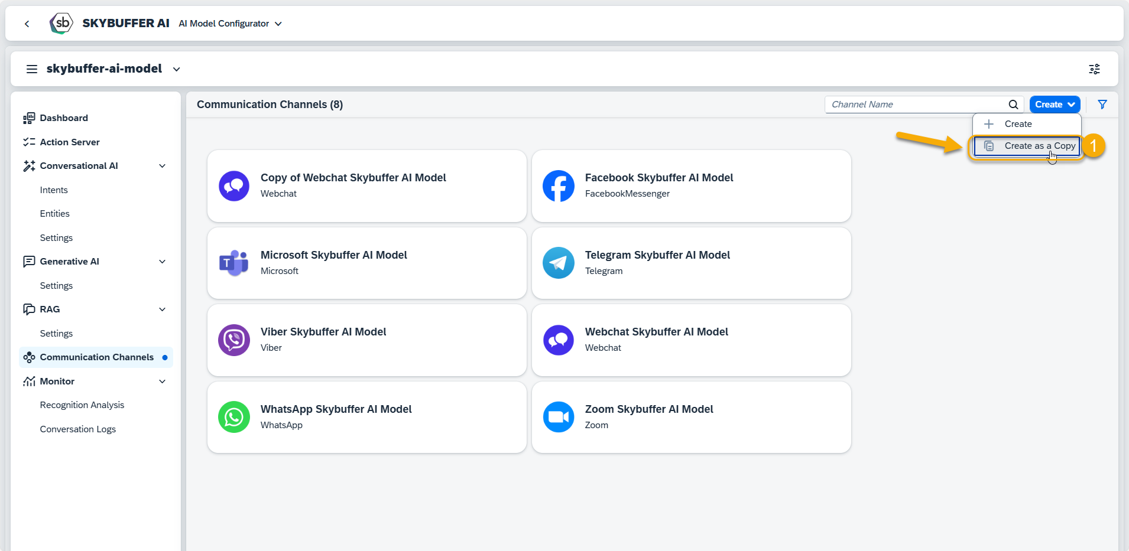Click the SKYBUFFER AI brand title

[126, 24]
